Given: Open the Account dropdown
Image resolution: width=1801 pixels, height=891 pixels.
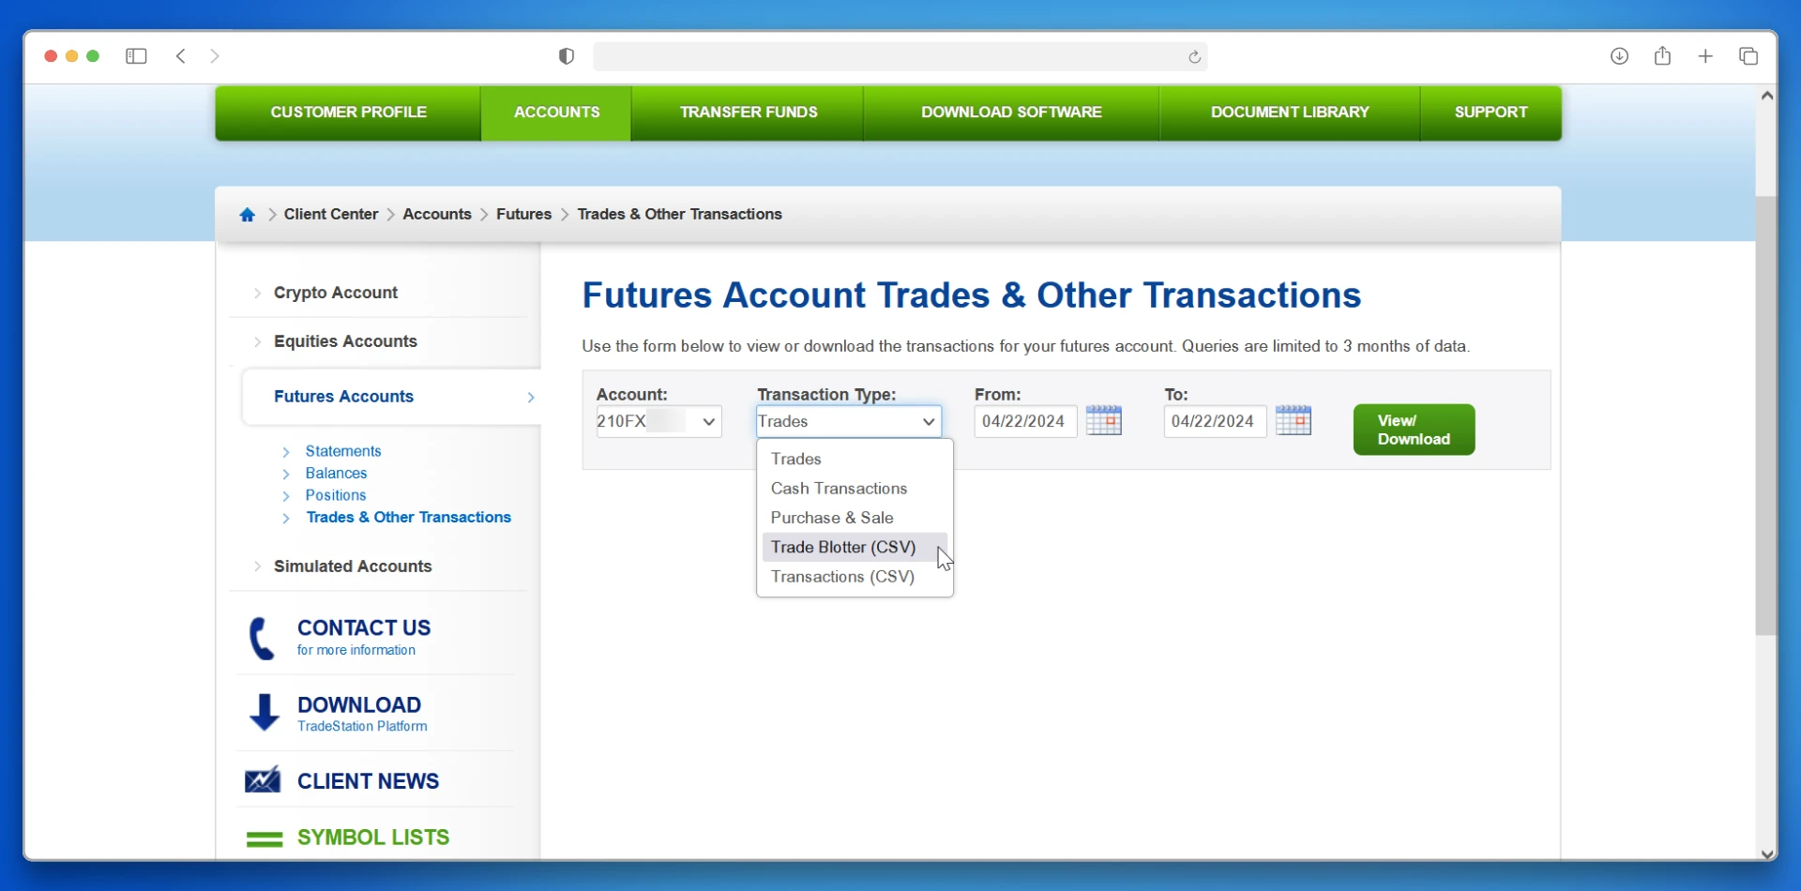Looking at the screenshot, I should tap(658, 422).
